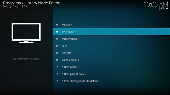Click the large TV monitor thumbnail
The image size is (170, 95).
coord(26,33)
